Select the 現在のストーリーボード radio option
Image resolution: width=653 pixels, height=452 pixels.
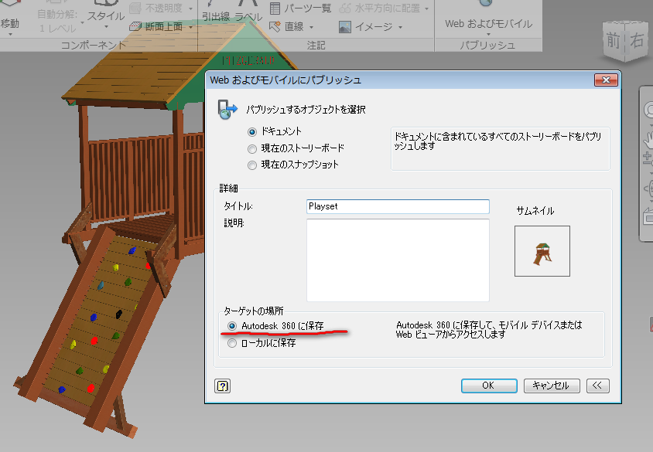[x=251, y=148]
